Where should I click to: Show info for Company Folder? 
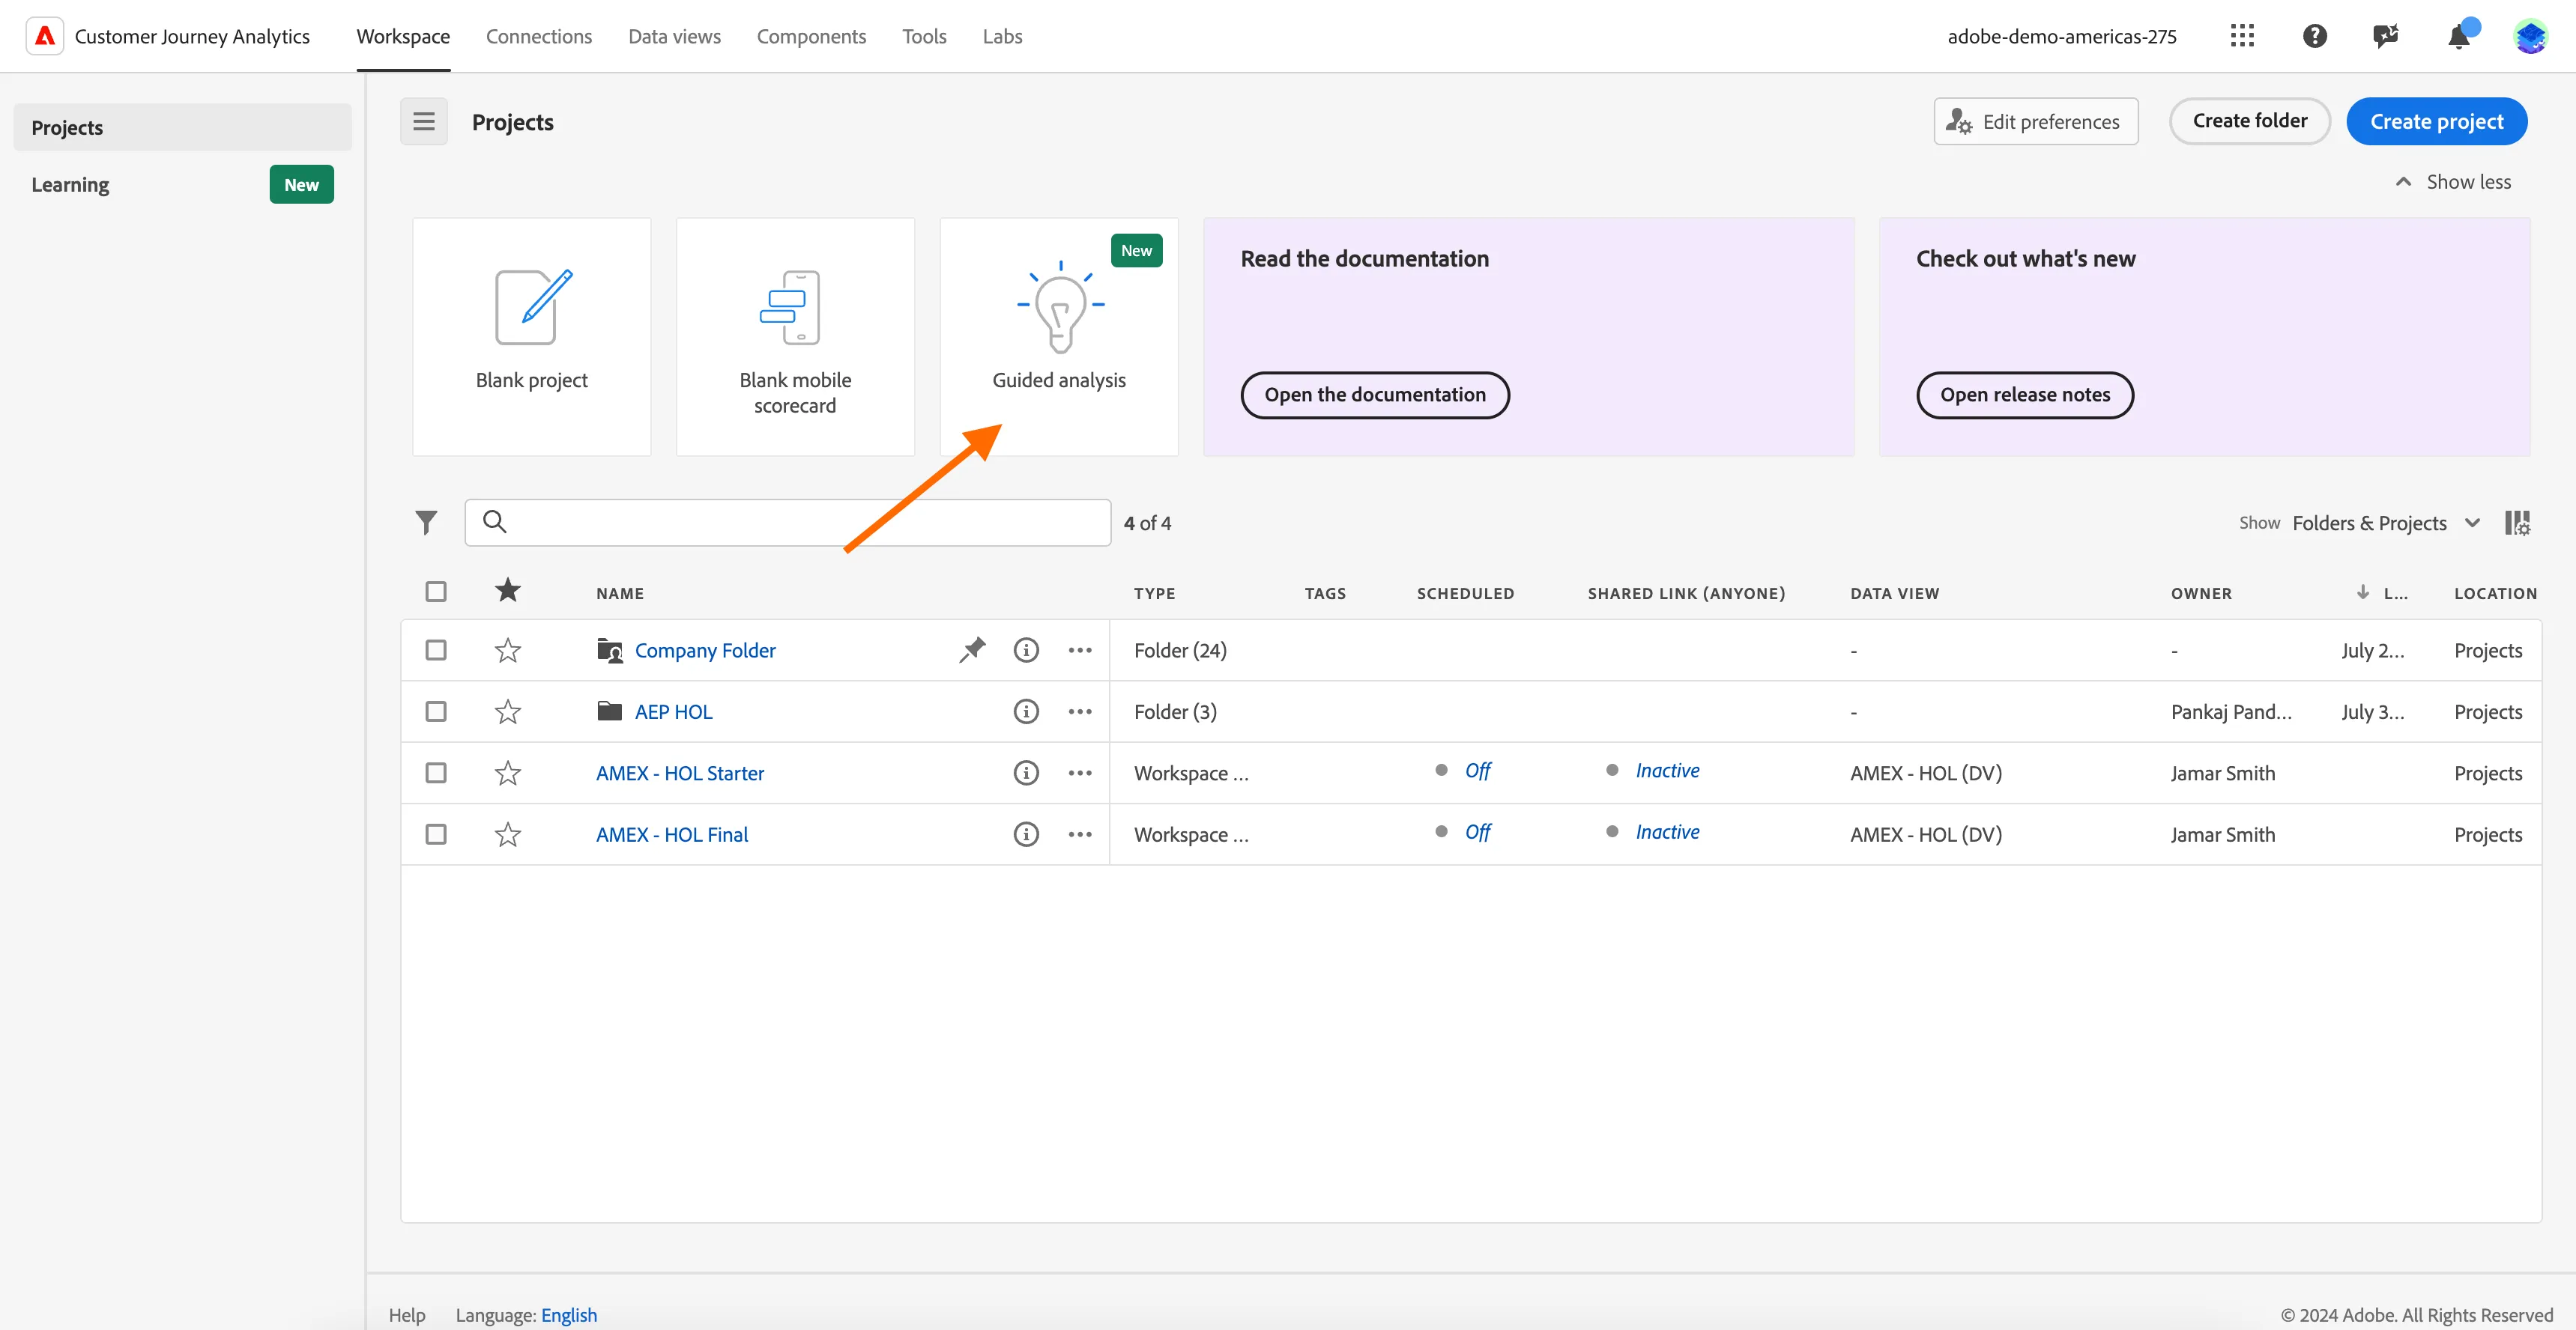1026,649
